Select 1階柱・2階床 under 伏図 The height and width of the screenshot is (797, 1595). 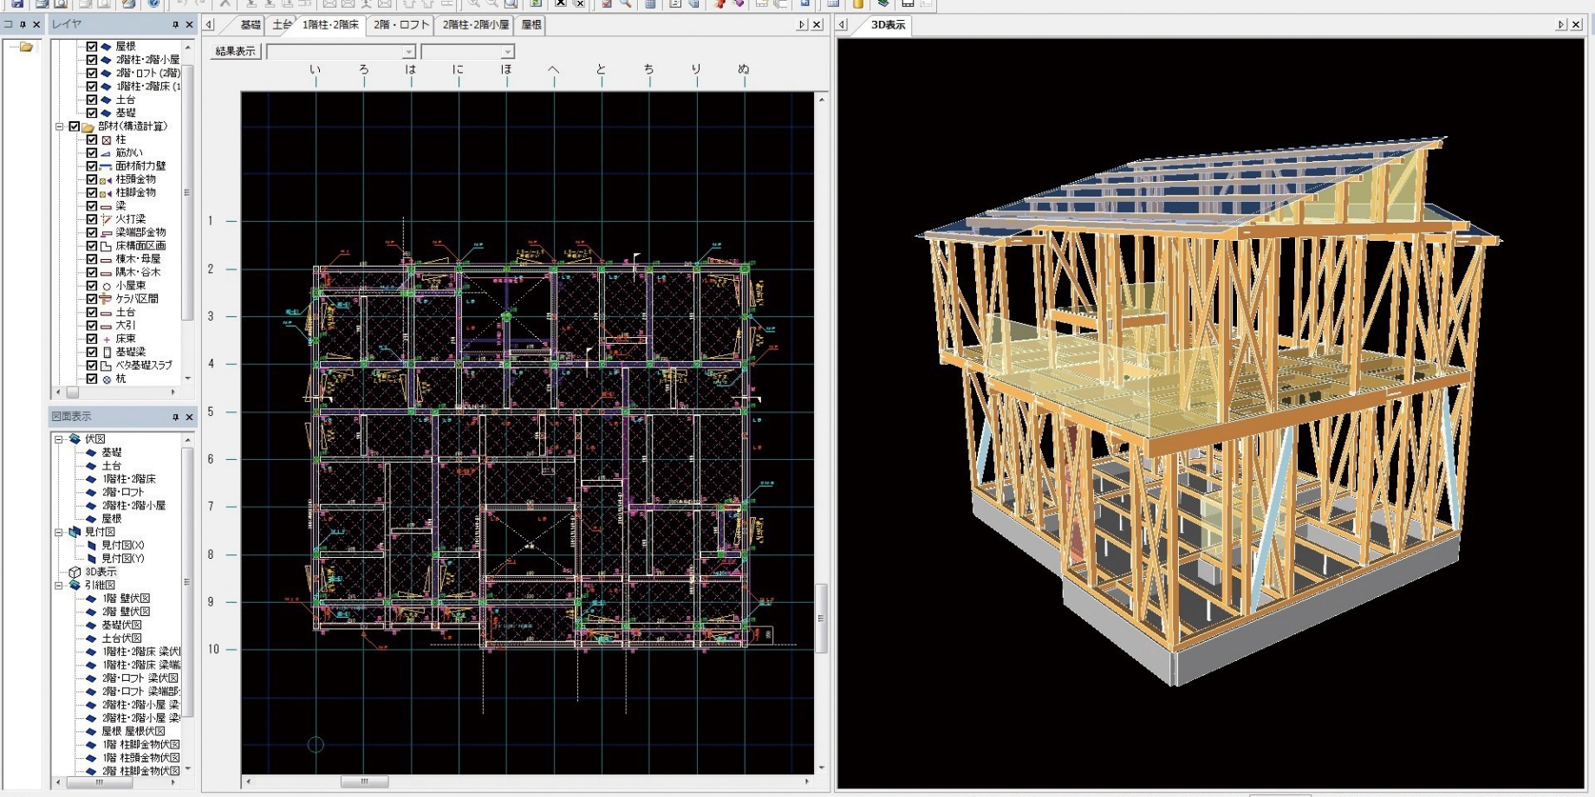pyautogui.click(x=129, y=479)
